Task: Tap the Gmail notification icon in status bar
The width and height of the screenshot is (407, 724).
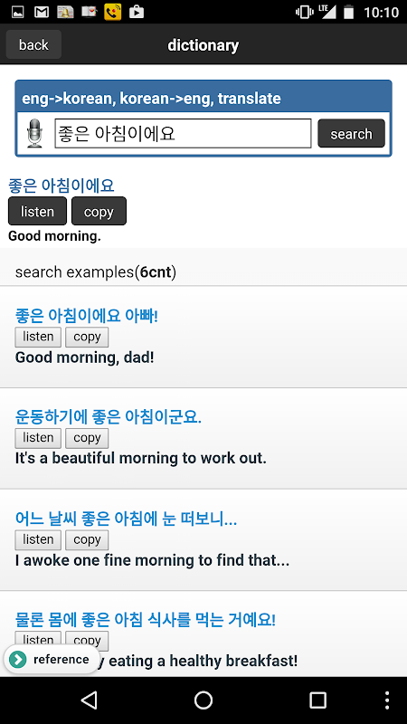Action: click(x=42, y=12)
